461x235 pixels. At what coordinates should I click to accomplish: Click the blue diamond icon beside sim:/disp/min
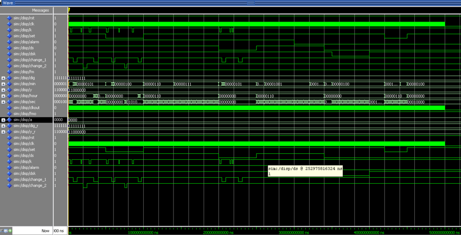coord(9,84)
